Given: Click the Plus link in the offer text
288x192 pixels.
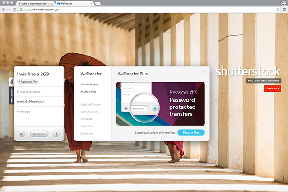Looking at the screenshot, I should click(172, 133).
